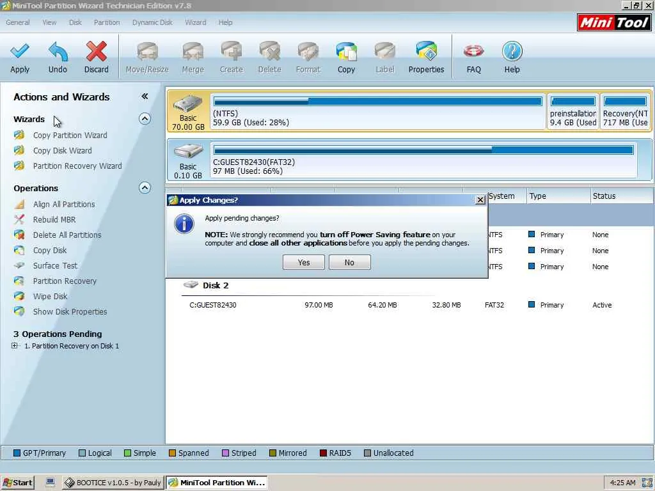Screen dimensions: 655x491
Task: Open the FAQ lifebuoy icon
Action: tap(474, 51)
